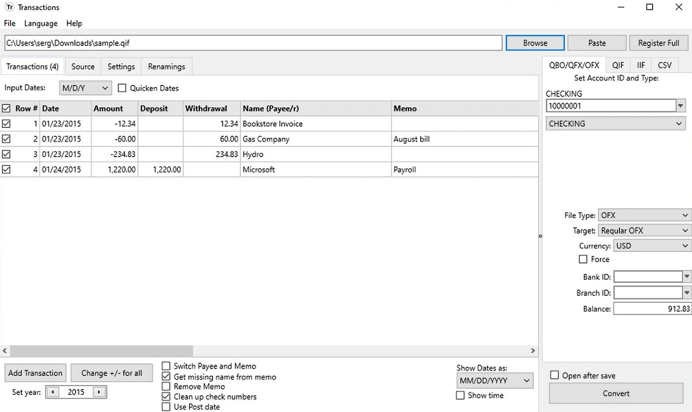Image resolution: width=692 pixels, height=412 pixels.
Task: Click scrollbar left arrow under transactions table
Action: click(x=4, y=351)
